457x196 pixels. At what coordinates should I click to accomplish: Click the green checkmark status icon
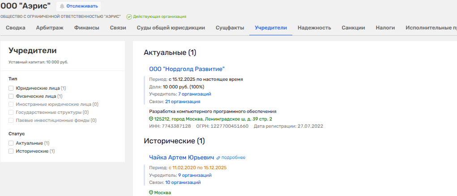tap(129, 17)
